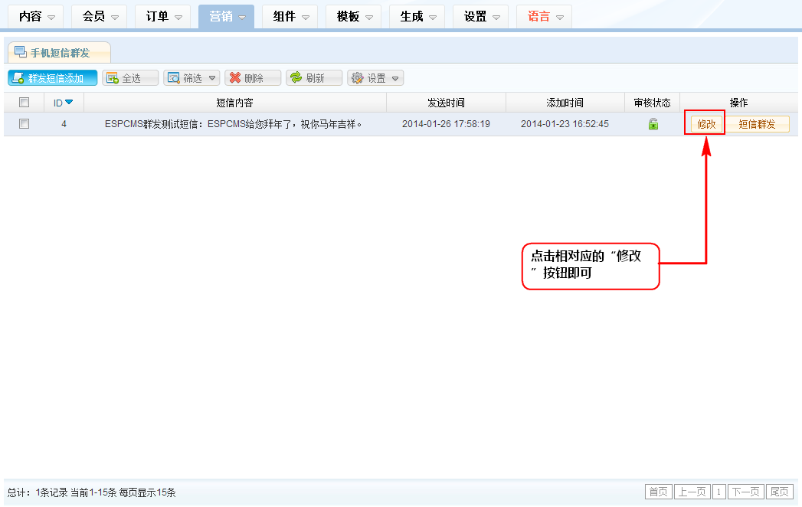
Task: Click the 筛选 filter icon
Action: 174,78
